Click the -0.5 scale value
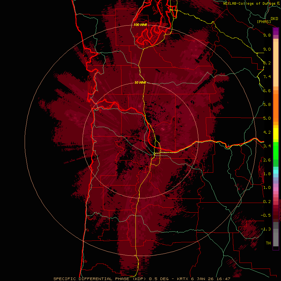 coord(266,215)
